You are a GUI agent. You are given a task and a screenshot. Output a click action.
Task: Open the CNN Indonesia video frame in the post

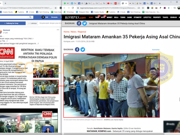point(29,121)
